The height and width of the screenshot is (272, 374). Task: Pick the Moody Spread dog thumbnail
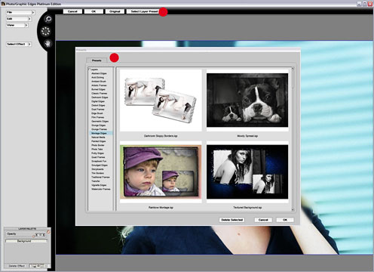point(247,100)
